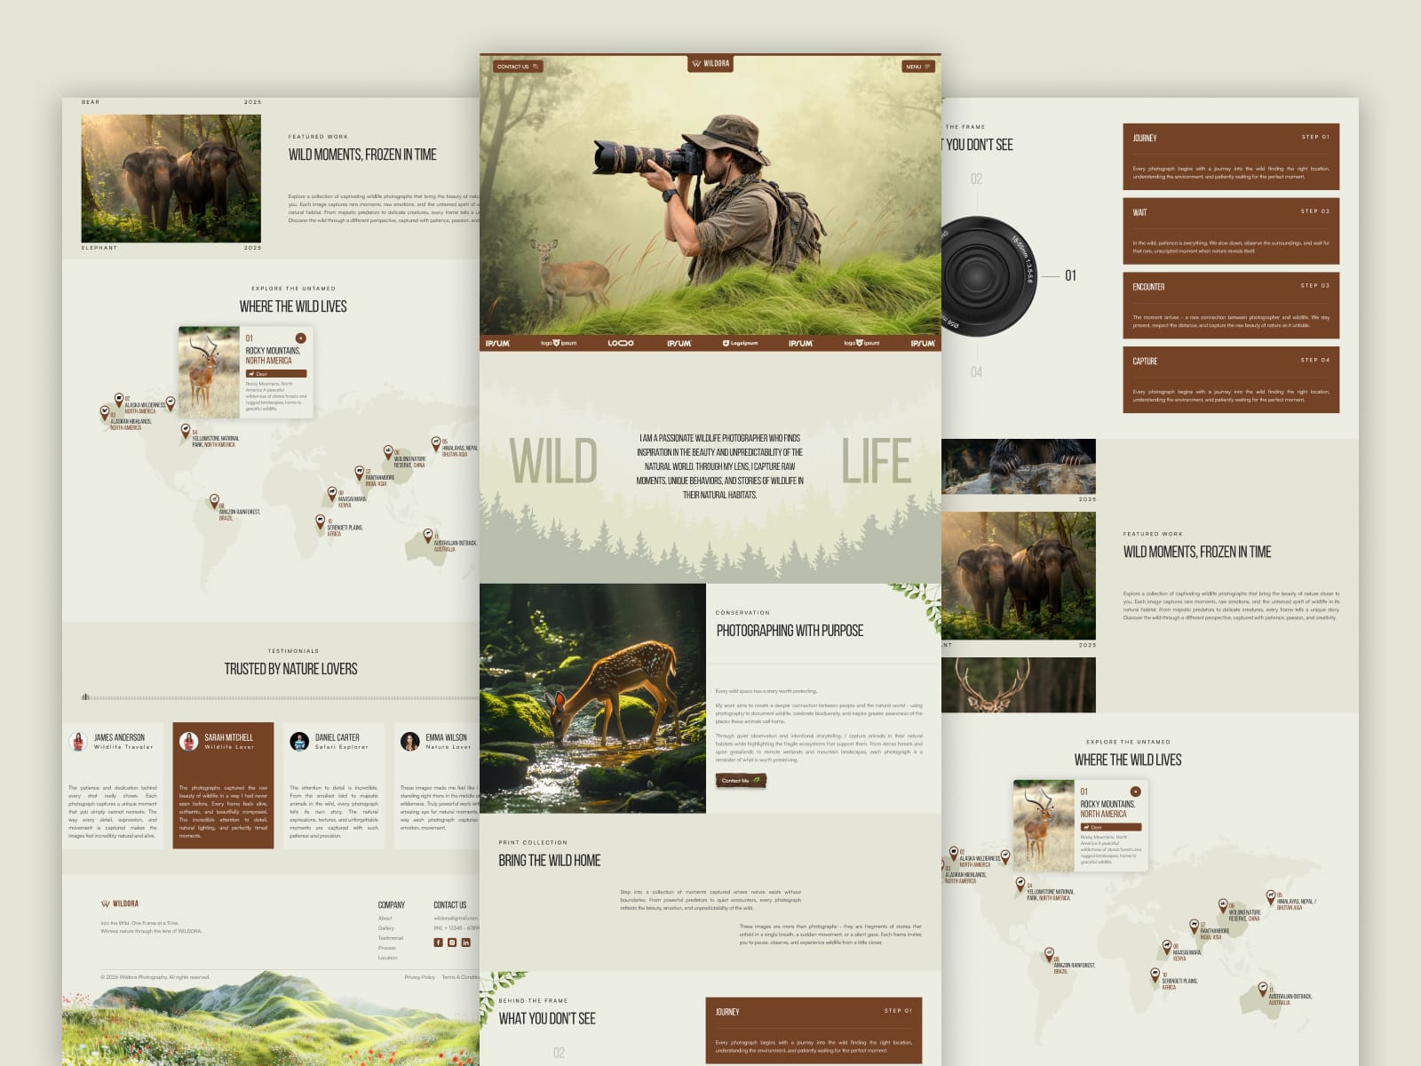Select Australian Outback pin on right page map

click(x=1262, y=989)
